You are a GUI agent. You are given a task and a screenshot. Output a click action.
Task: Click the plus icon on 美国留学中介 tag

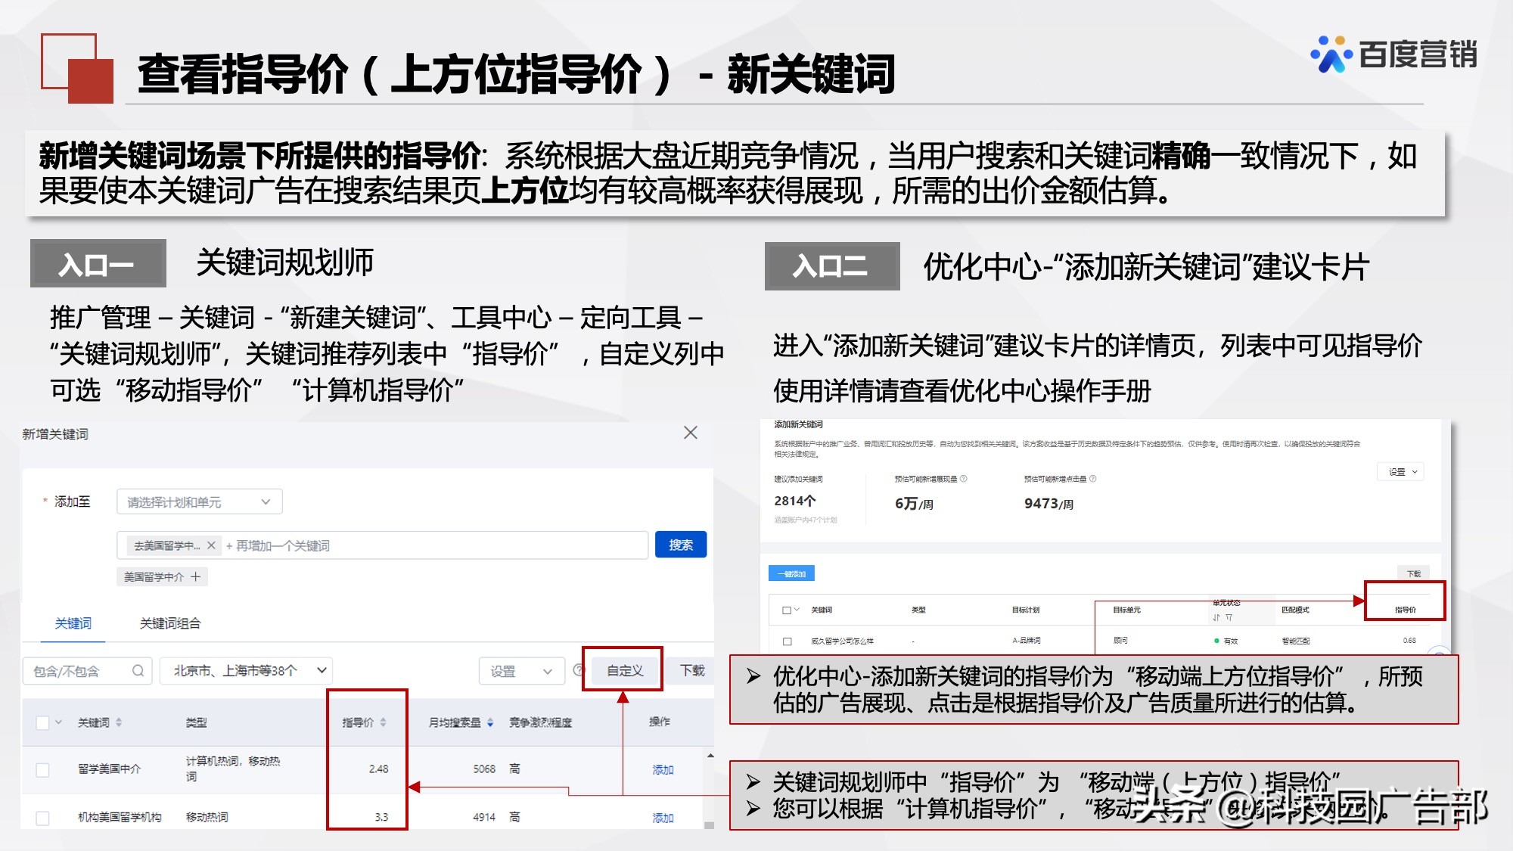pyautogui.click(x=195, y=576)
